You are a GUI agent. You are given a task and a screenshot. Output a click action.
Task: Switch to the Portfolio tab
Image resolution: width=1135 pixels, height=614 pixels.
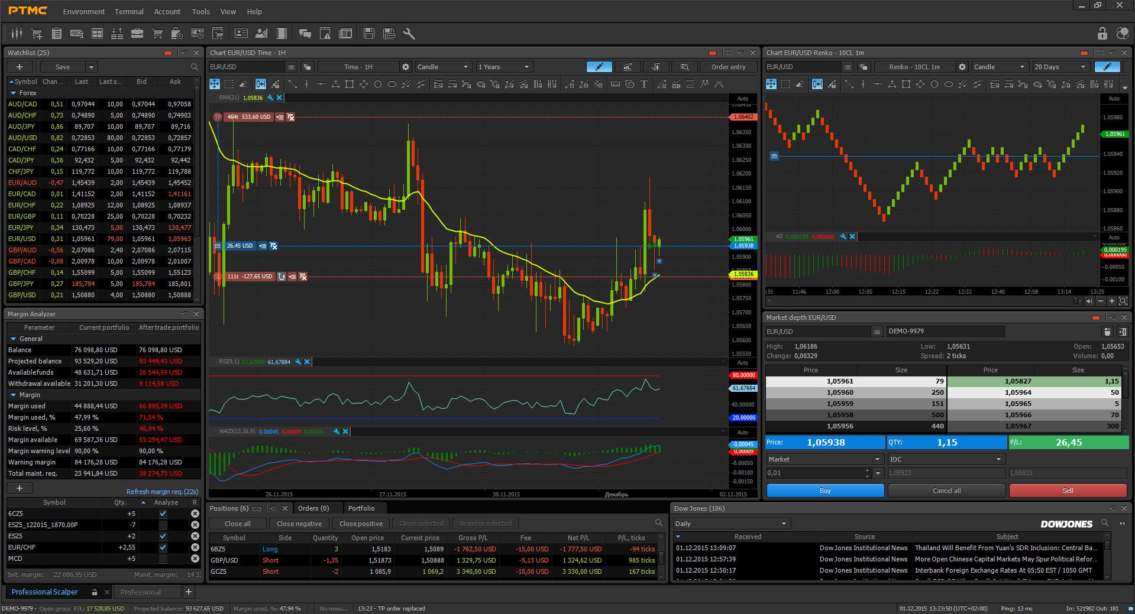(361, 508)
